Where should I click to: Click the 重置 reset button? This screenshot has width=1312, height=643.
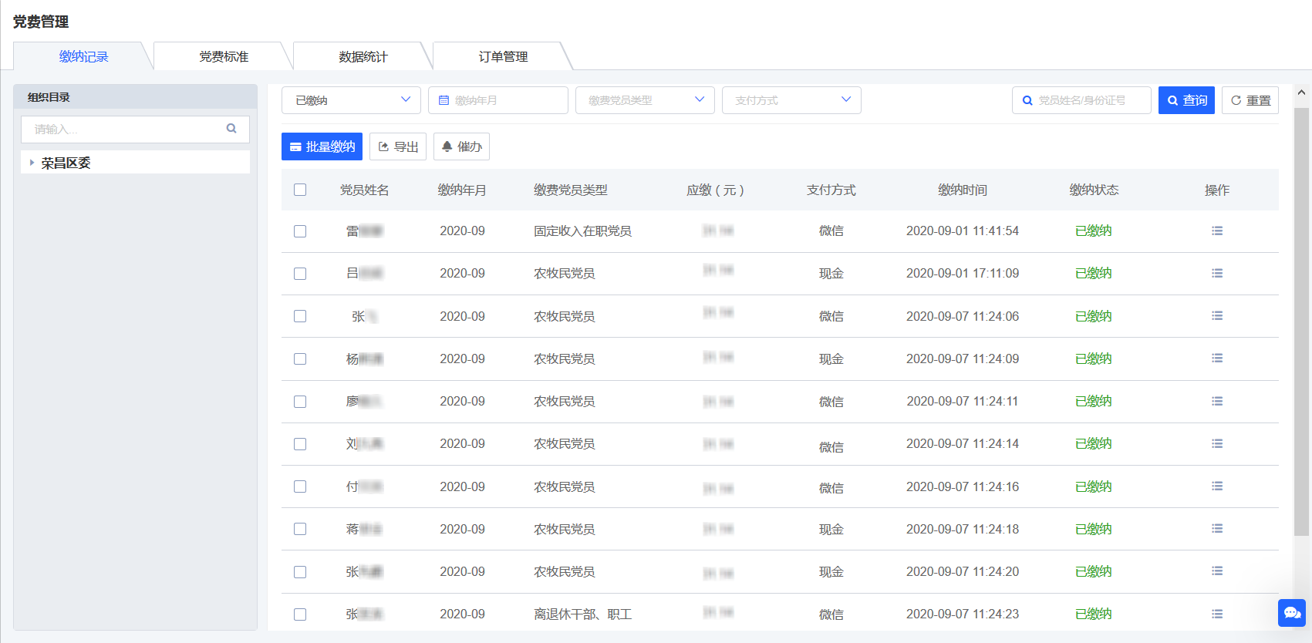pyautogui.click(x=1250, y=100)
